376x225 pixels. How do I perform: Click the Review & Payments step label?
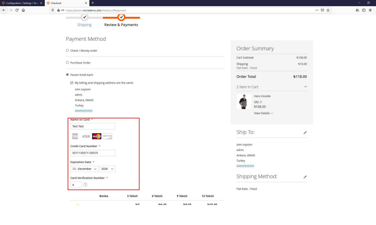tap(121, 25)
